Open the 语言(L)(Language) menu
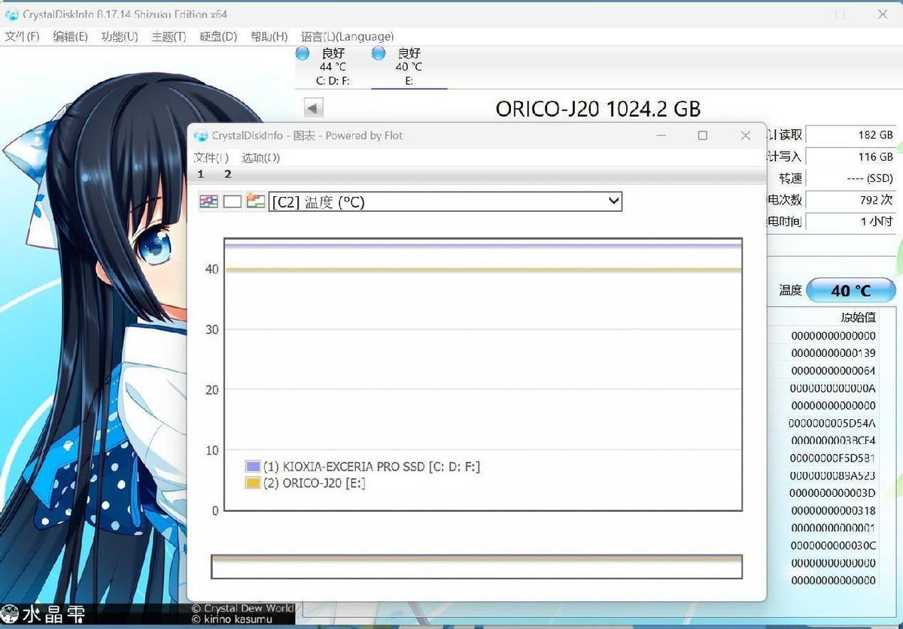This screenshot has width=903, height=629. point(347,36)
